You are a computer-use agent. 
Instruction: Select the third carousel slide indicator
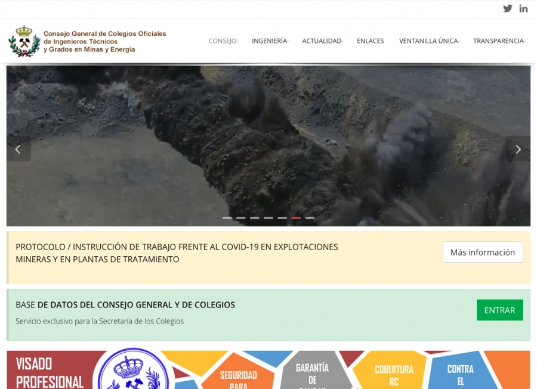point(254,218)
